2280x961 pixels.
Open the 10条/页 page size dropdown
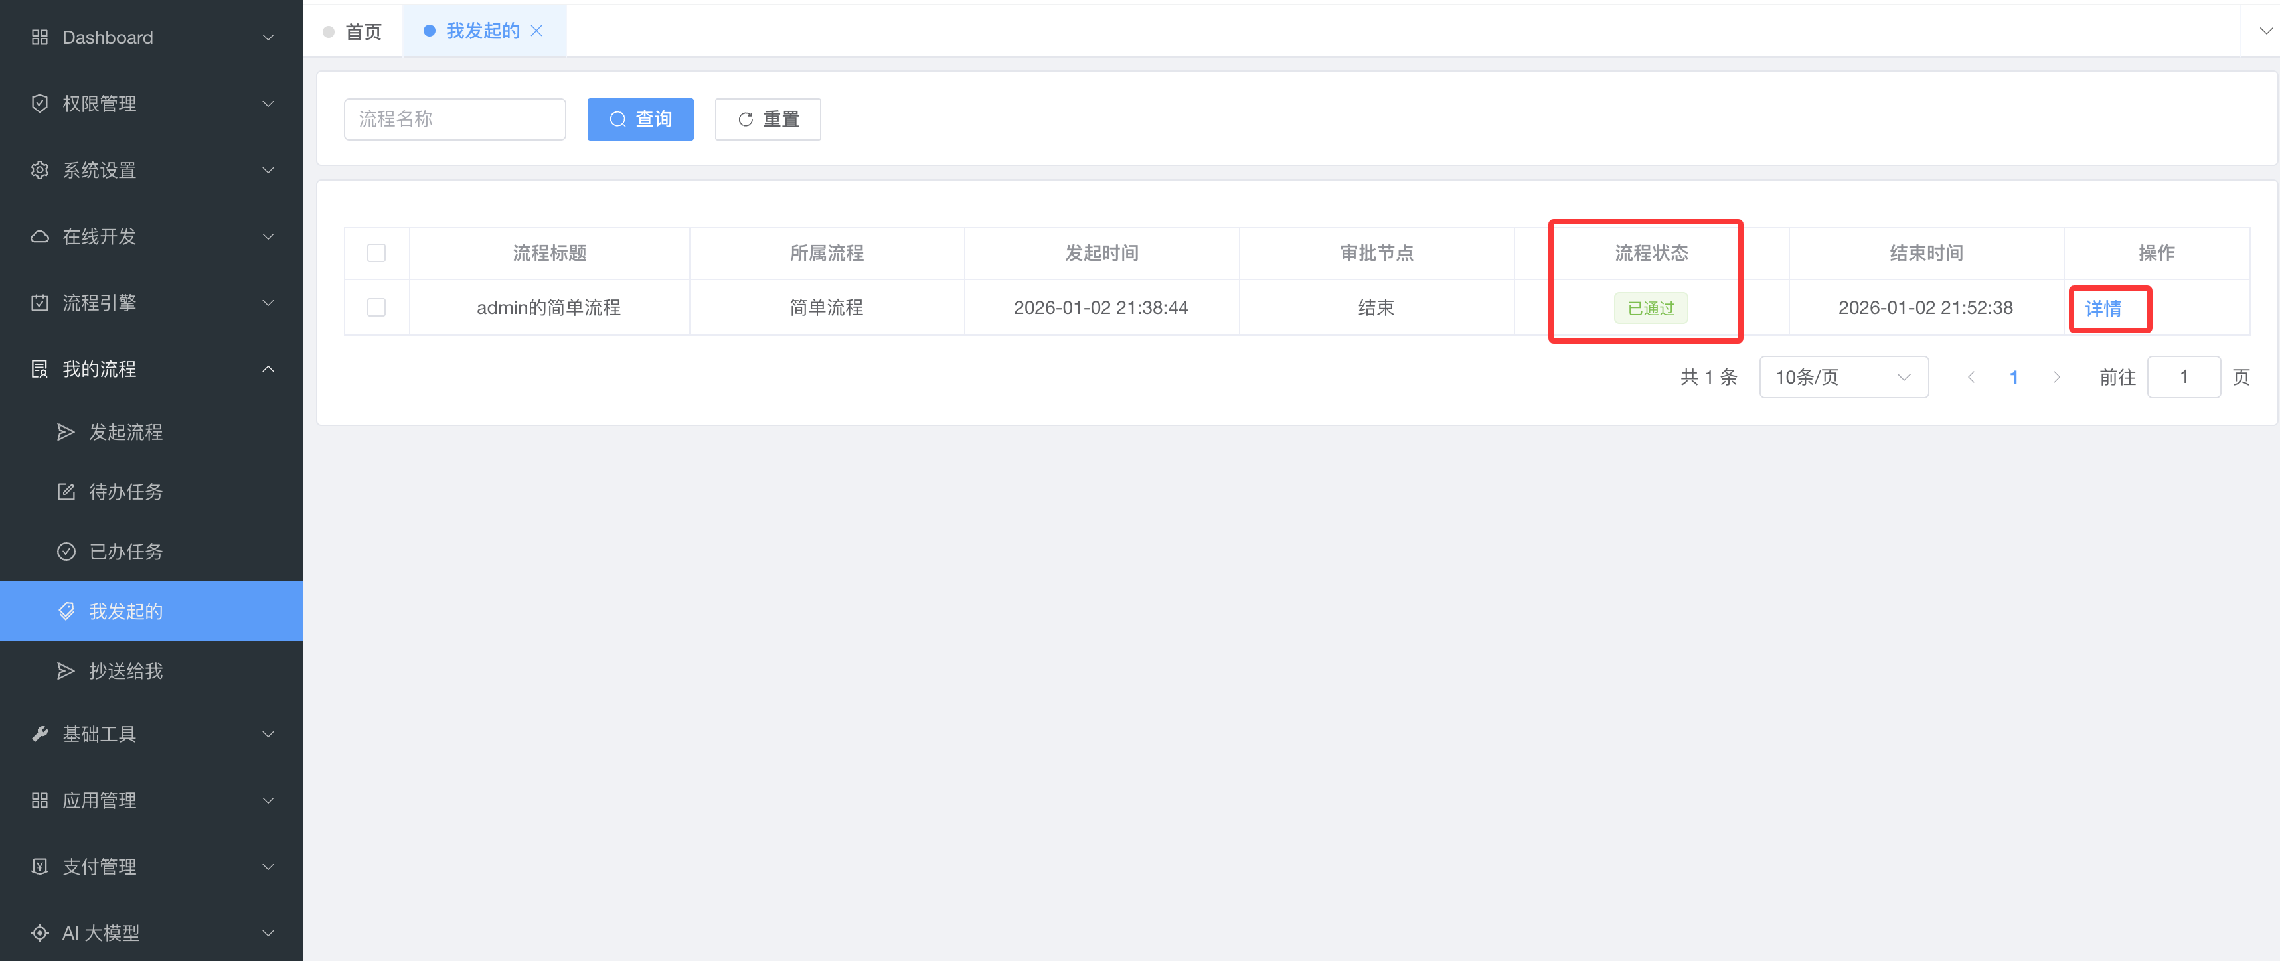click(1842, 377)
